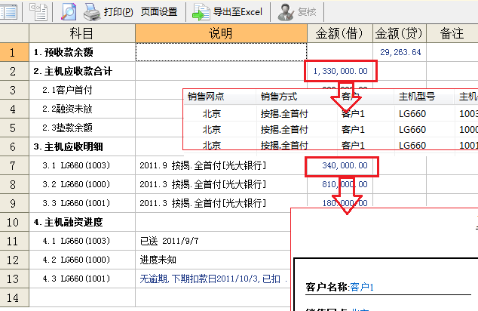
Task: Select the 金额(借) column header
Action: click(340, 33)
